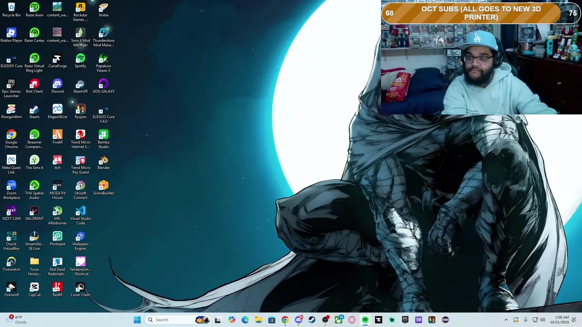
Task: Open Meta Quest Link desktop icon
Action: tap(11, 164)
